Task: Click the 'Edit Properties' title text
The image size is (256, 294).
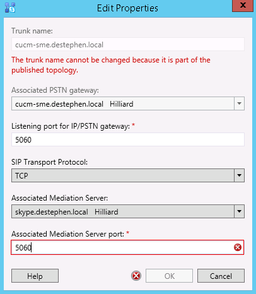Action: [127, 8]
